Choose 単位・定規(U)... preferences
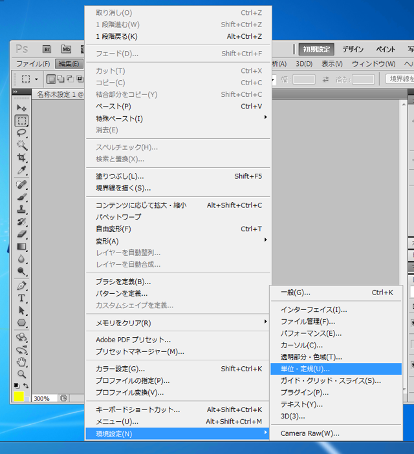This screenshot has height=454, width=414. [x=336, y=369]
